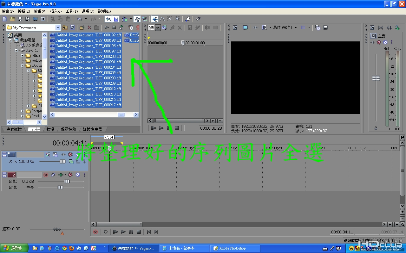Image resolution: width=406 pixels, height=253 pixels.
Task: Open preview quality dropdown 最佳 (完全)
Action: [x=296, y=28]
